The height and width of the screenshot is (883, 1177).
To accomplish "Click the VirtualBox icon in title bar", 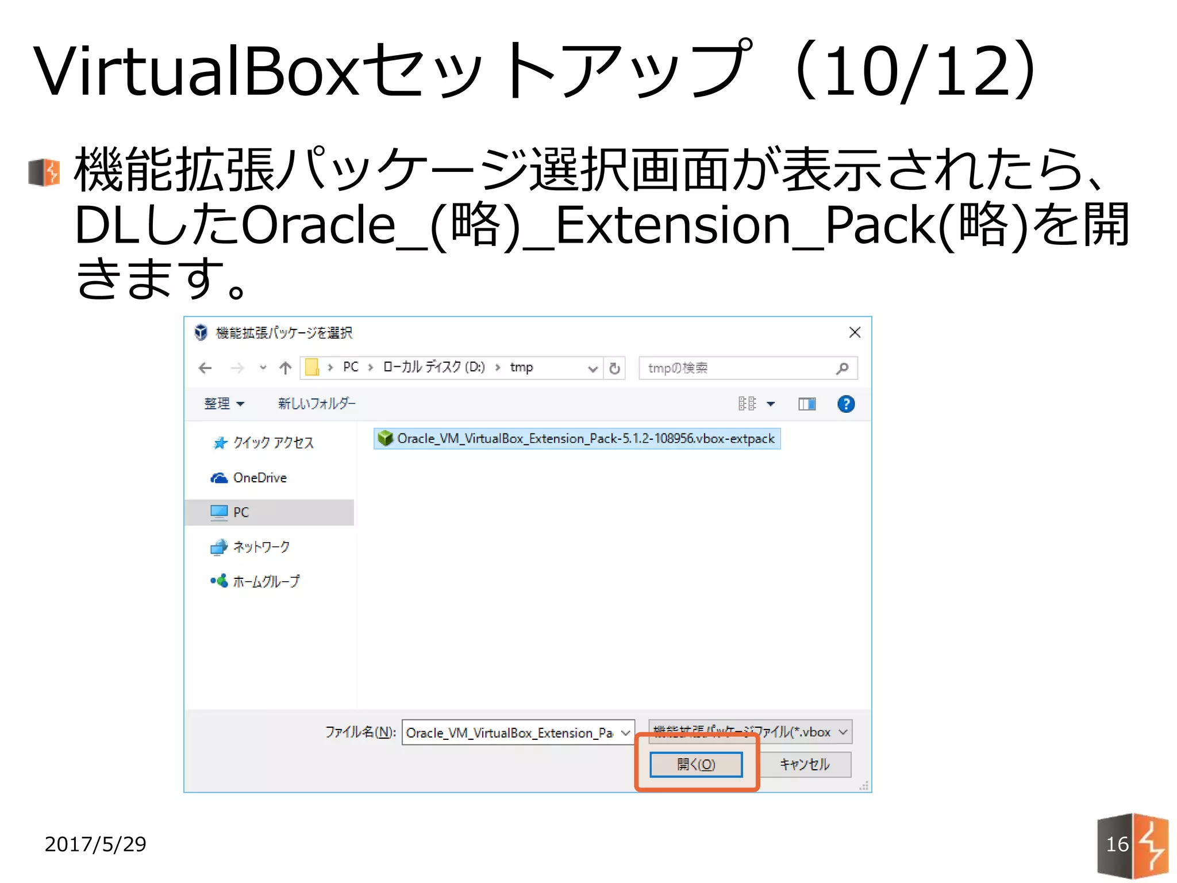I will coord(201,332).
